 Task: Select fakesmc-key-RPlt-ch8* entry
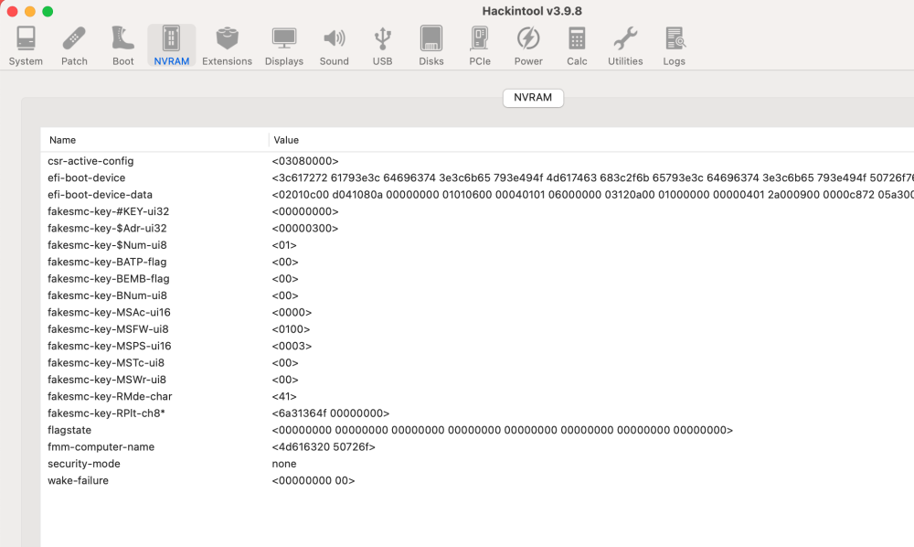106,413
